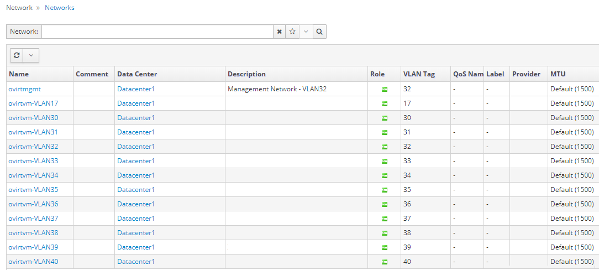The image size is (599, 270).
Task: Click VM role icon for ovirtvm-VLAN35
Action: point(384,190)
